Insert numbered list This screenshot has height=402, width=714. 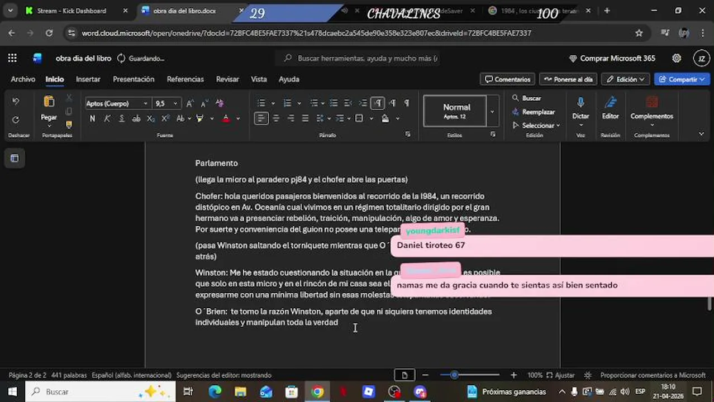(x=287, y=103)
